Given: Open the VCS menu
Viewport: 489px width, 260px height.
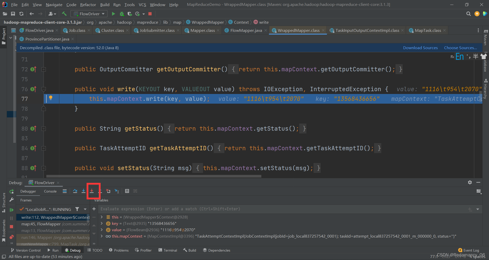Looking at the screenshot, I should point(142,5).
